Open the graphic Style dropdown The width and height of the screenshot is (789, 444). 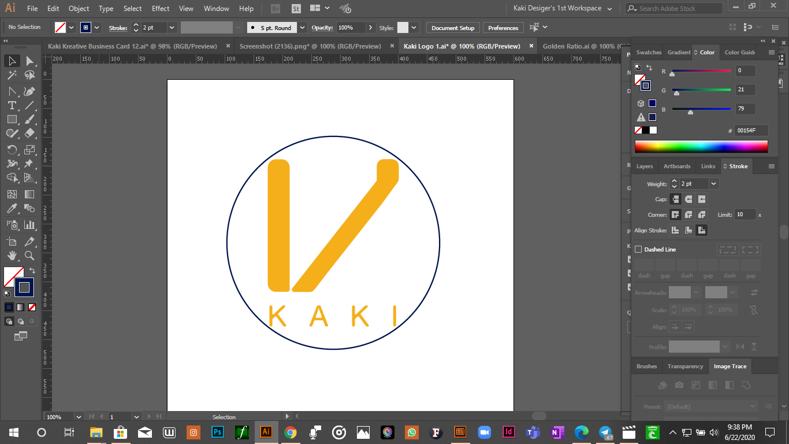[x=415, y=27]
